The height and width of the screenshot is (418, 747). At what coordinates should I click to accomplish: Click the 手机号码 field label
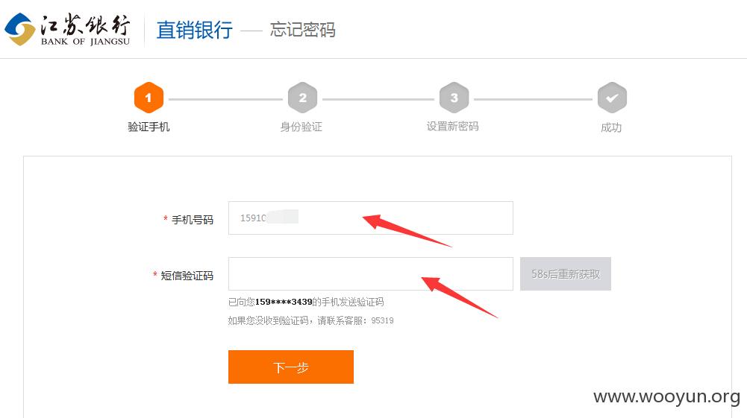click(x=193, y=220)
